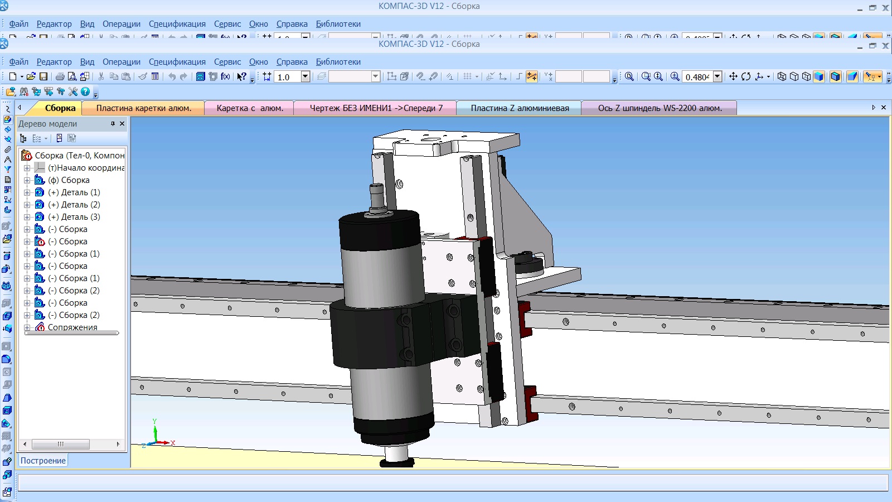Image resolution: width=892 pixels, height=502 pixels.
Task: Click the command input field at the bottom
Action: [x=453, y=482]
